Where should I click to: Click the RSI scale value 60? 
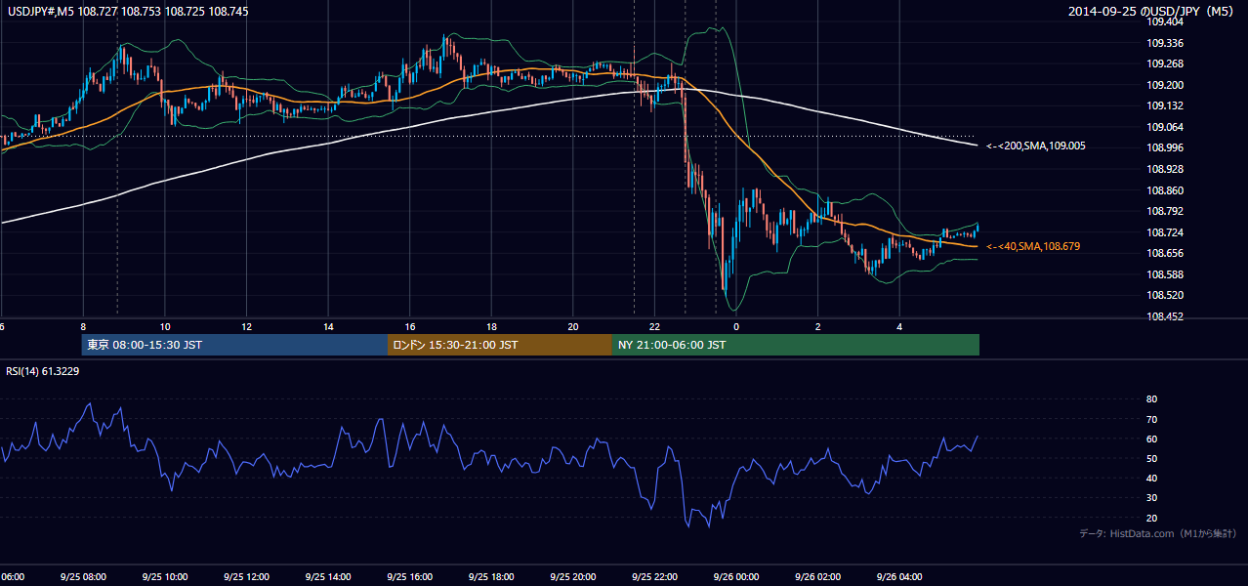(1151, 439)
